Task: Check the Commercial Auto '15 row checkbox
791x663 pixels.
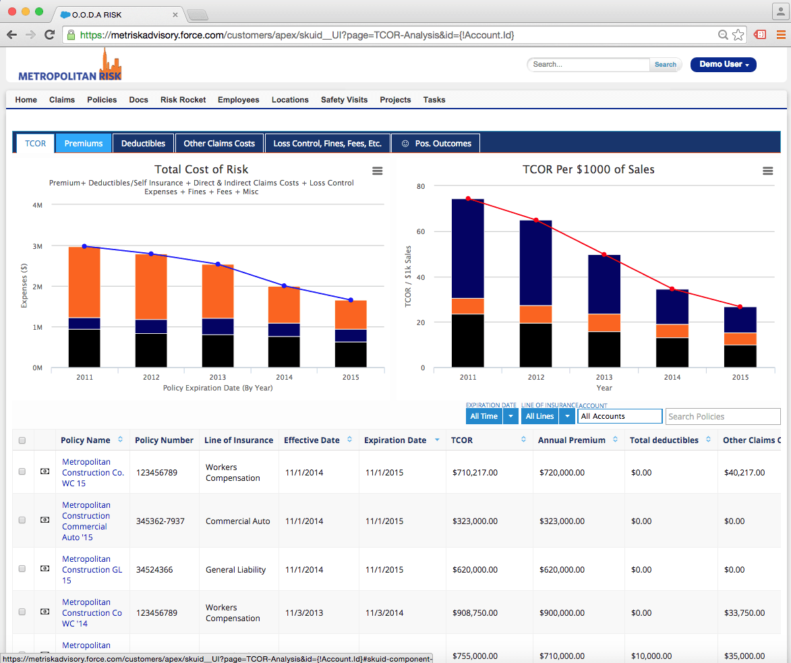Action: 22,520
